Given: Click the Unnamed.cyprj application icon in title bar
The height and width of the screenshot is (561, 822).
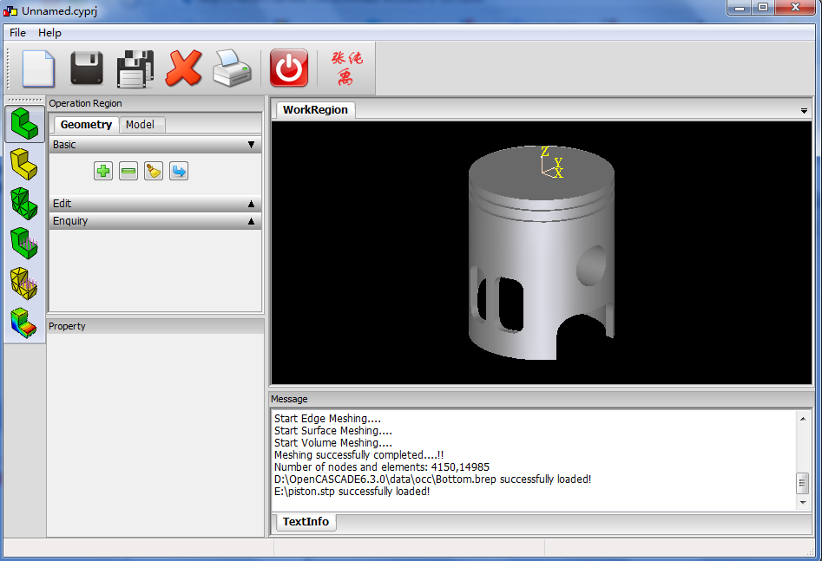Looking at the screenshot, I should pyautogui.click(x=10, y=10).
